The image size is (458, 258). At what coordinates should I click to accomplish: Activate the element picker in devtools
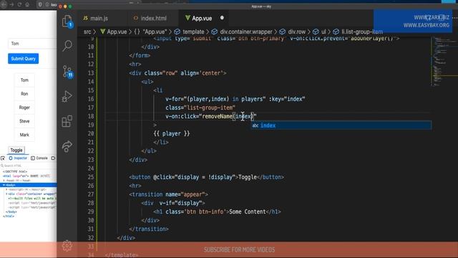click(3, 158)
